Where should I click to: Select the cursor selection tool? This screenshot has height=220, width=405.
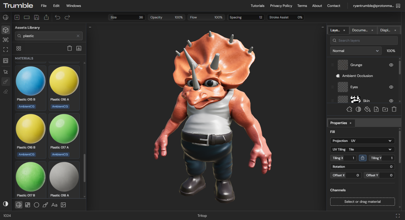tap(5, 72)
